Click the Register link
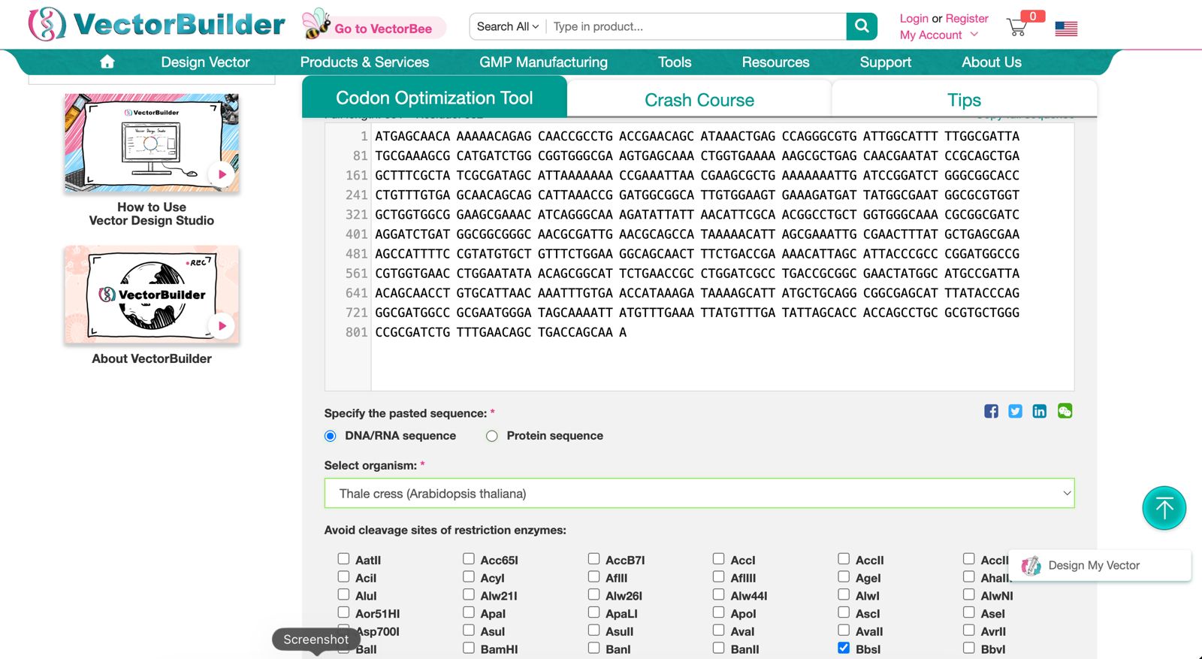Image resolution: width=1202 pixels, height=659 pixels. (967, 18)
